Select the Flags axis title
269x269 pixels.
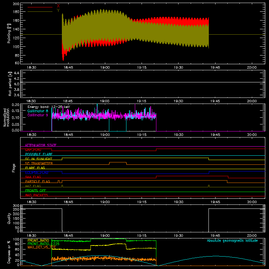(x=14, y=168)
